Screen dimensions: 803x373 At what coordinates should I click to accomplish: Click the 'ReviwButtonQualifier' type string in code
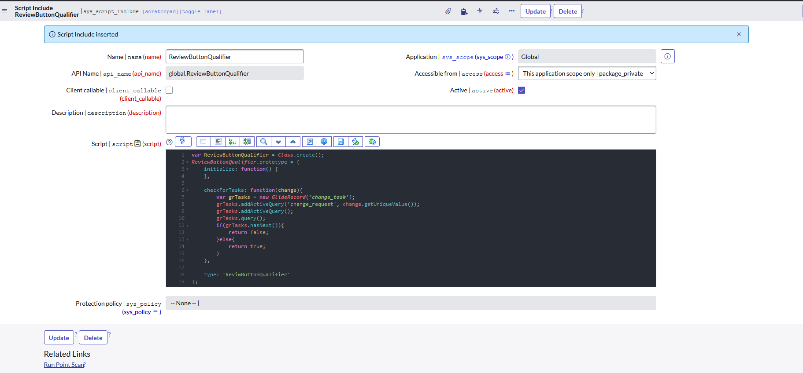pyautogui.click(x=256, y=274)
